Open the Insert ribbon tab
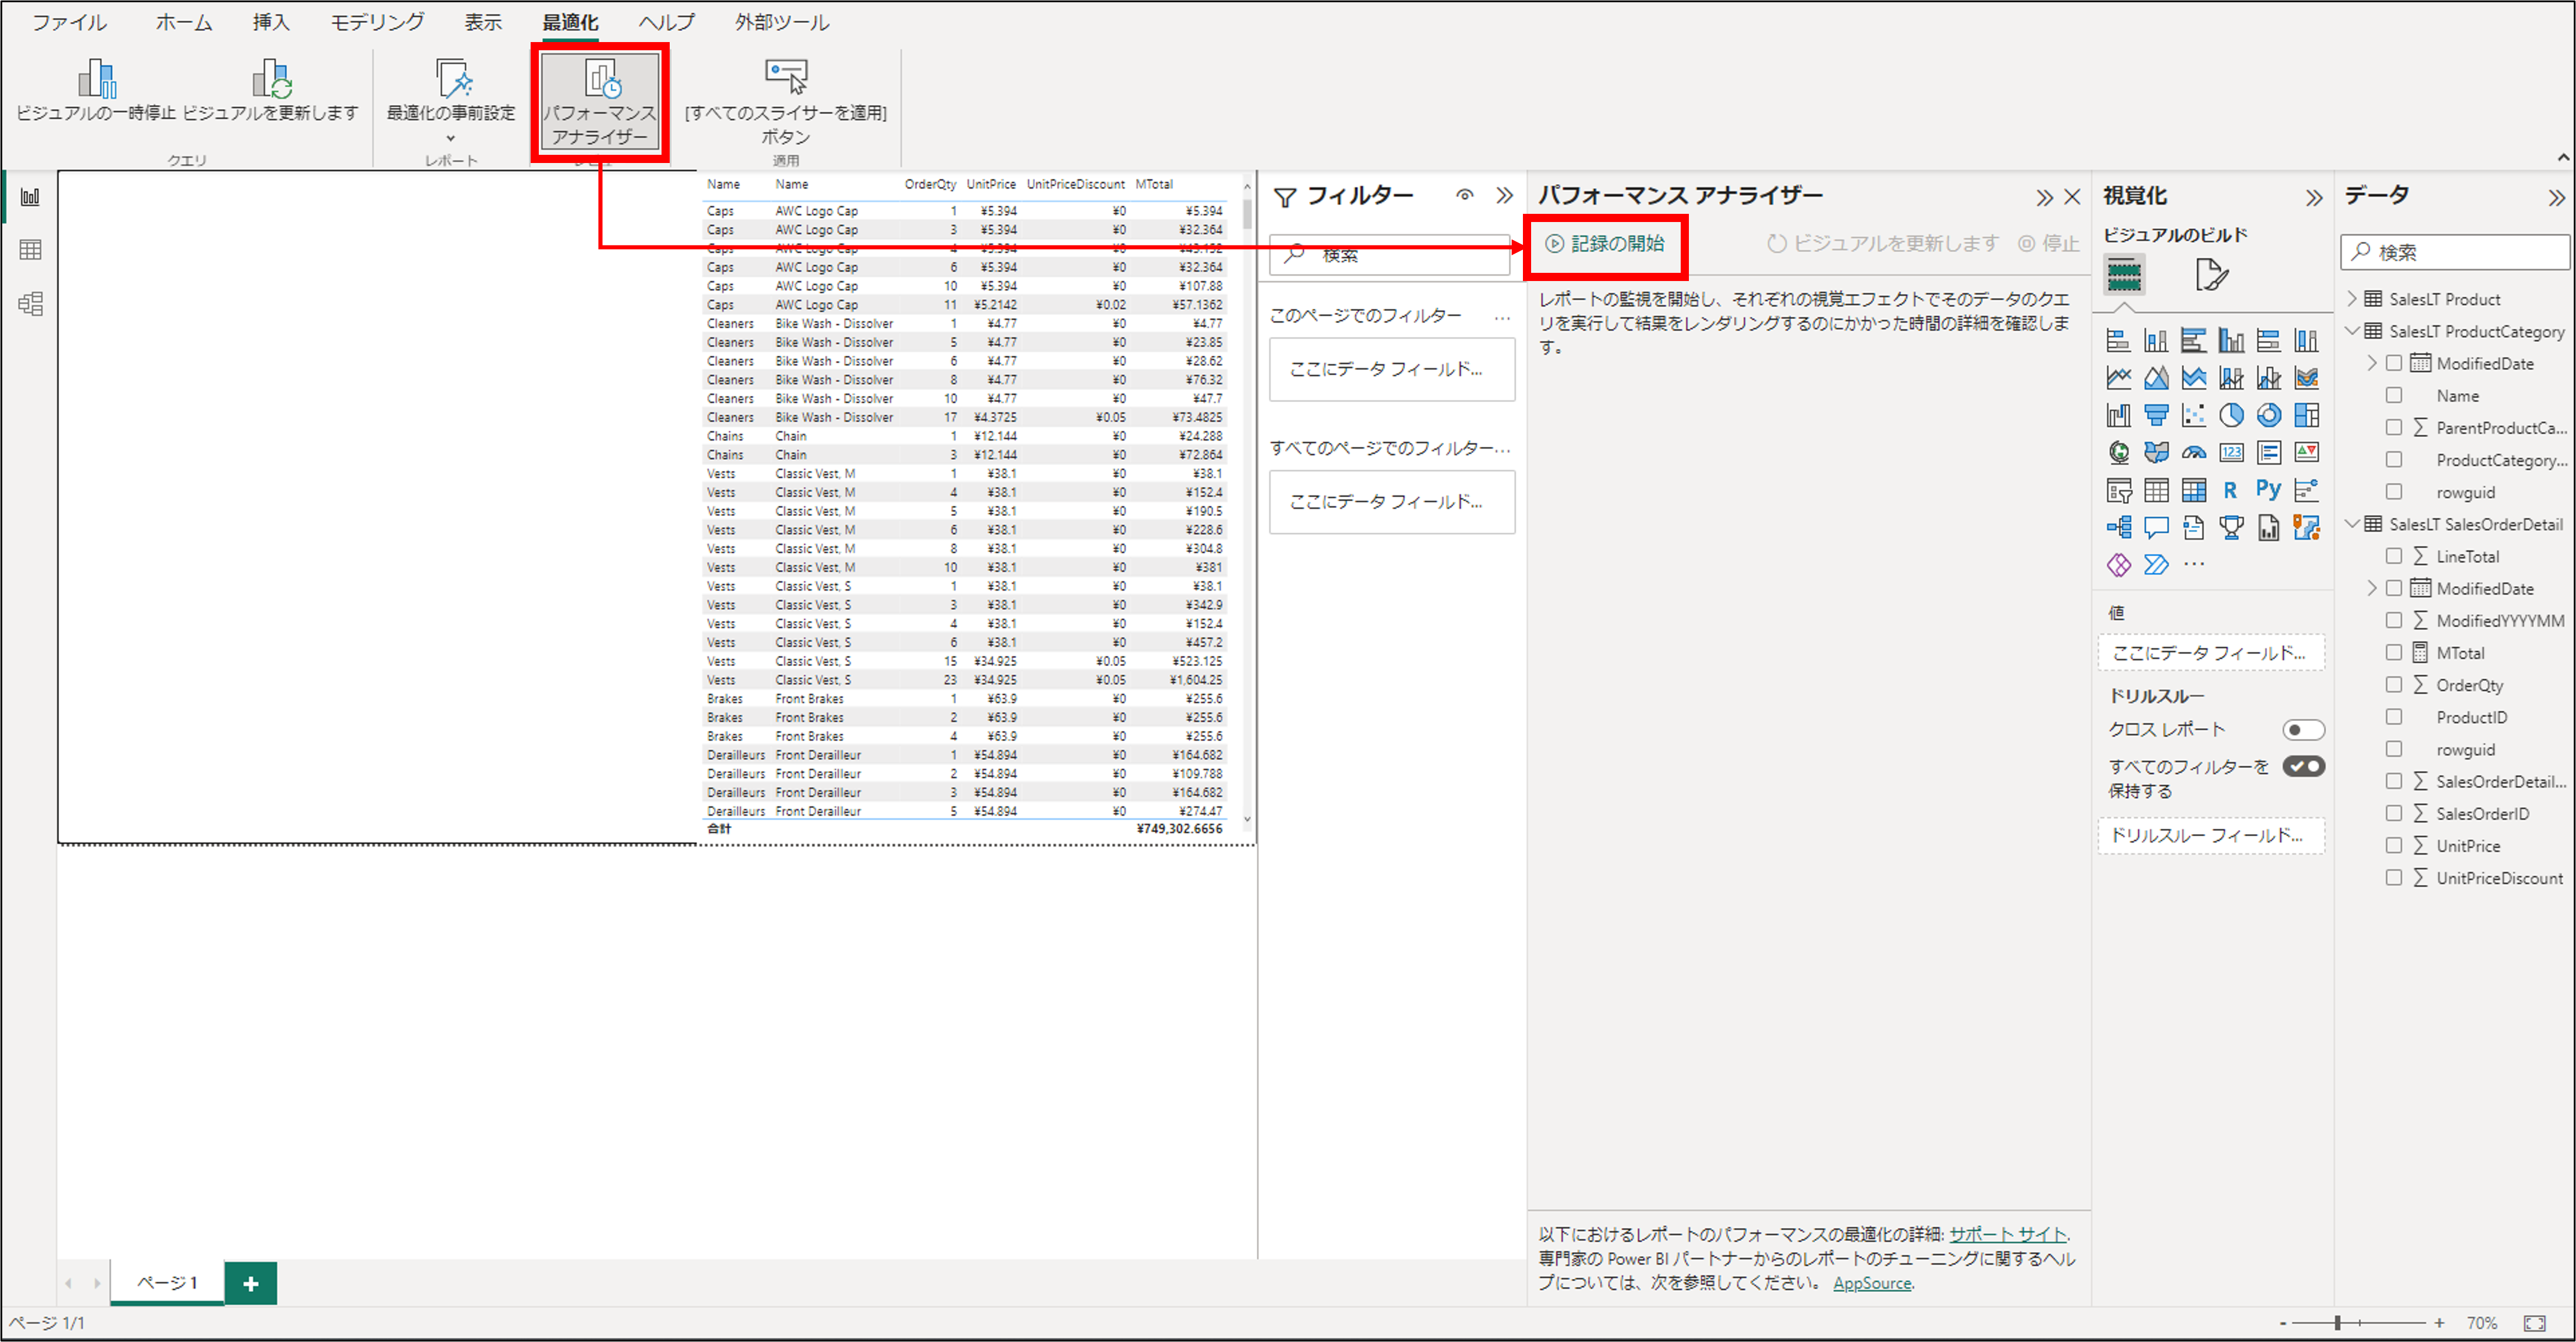2576x1342 pixels. (x=271, y=22)
